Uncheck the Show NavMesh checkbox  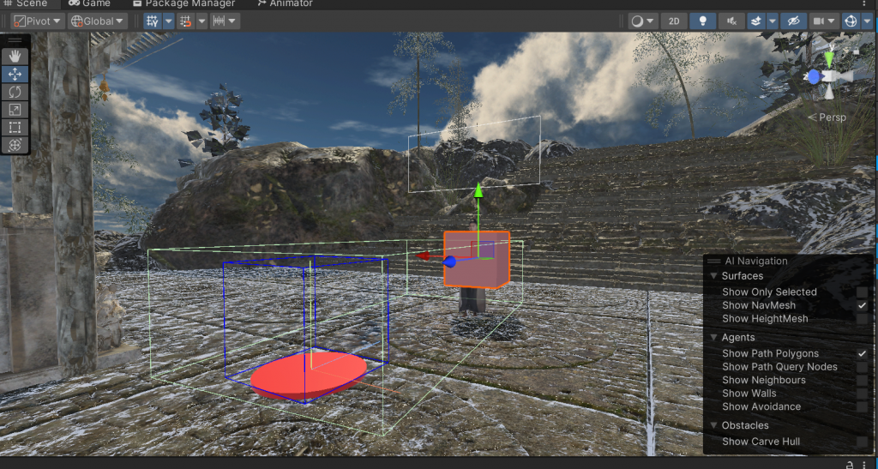pyautogui.click(x=862, y=305)
